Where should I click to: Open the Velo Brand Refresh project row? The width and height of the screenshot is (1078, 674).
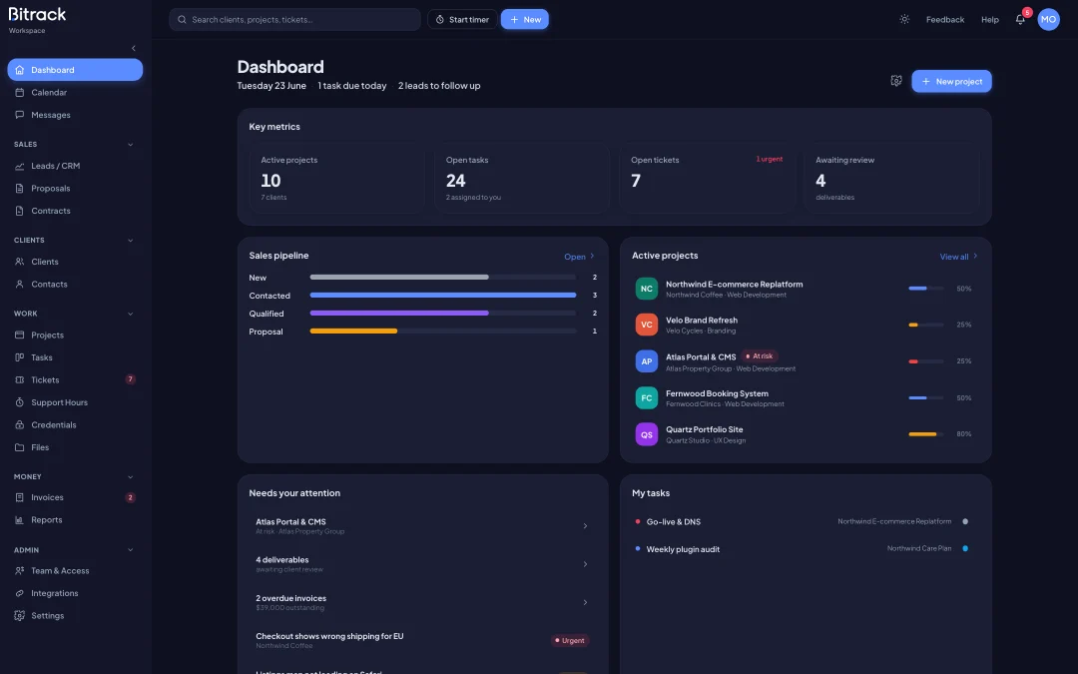(806, 325)
